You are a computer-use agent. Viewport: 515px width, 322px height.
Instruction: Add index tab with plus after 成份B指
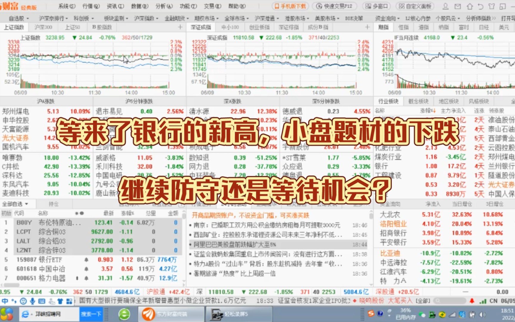[367, 27]
